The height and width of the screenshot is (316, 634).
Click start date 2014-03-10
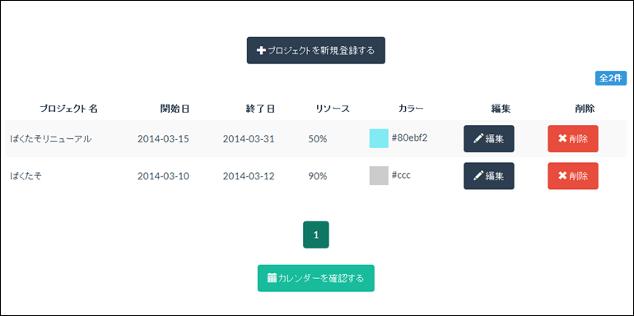[x=163, y=176]
